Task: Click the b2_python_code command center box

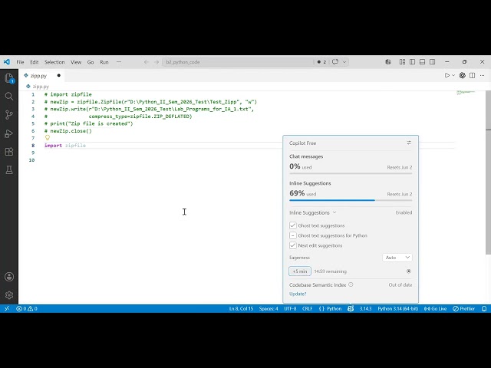Action: point(238,62)
